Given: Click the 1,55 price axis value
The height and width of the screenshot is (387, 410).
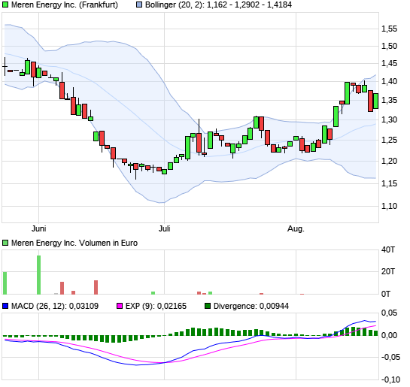Looking at the screenshot, I should 389,29.
